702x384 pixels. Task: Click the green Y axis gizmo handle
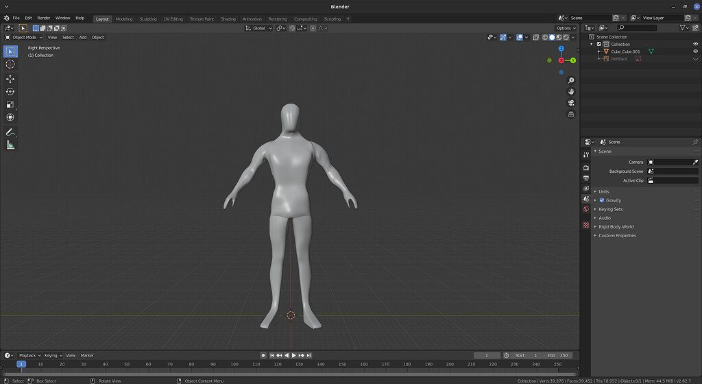pos(572,60)
